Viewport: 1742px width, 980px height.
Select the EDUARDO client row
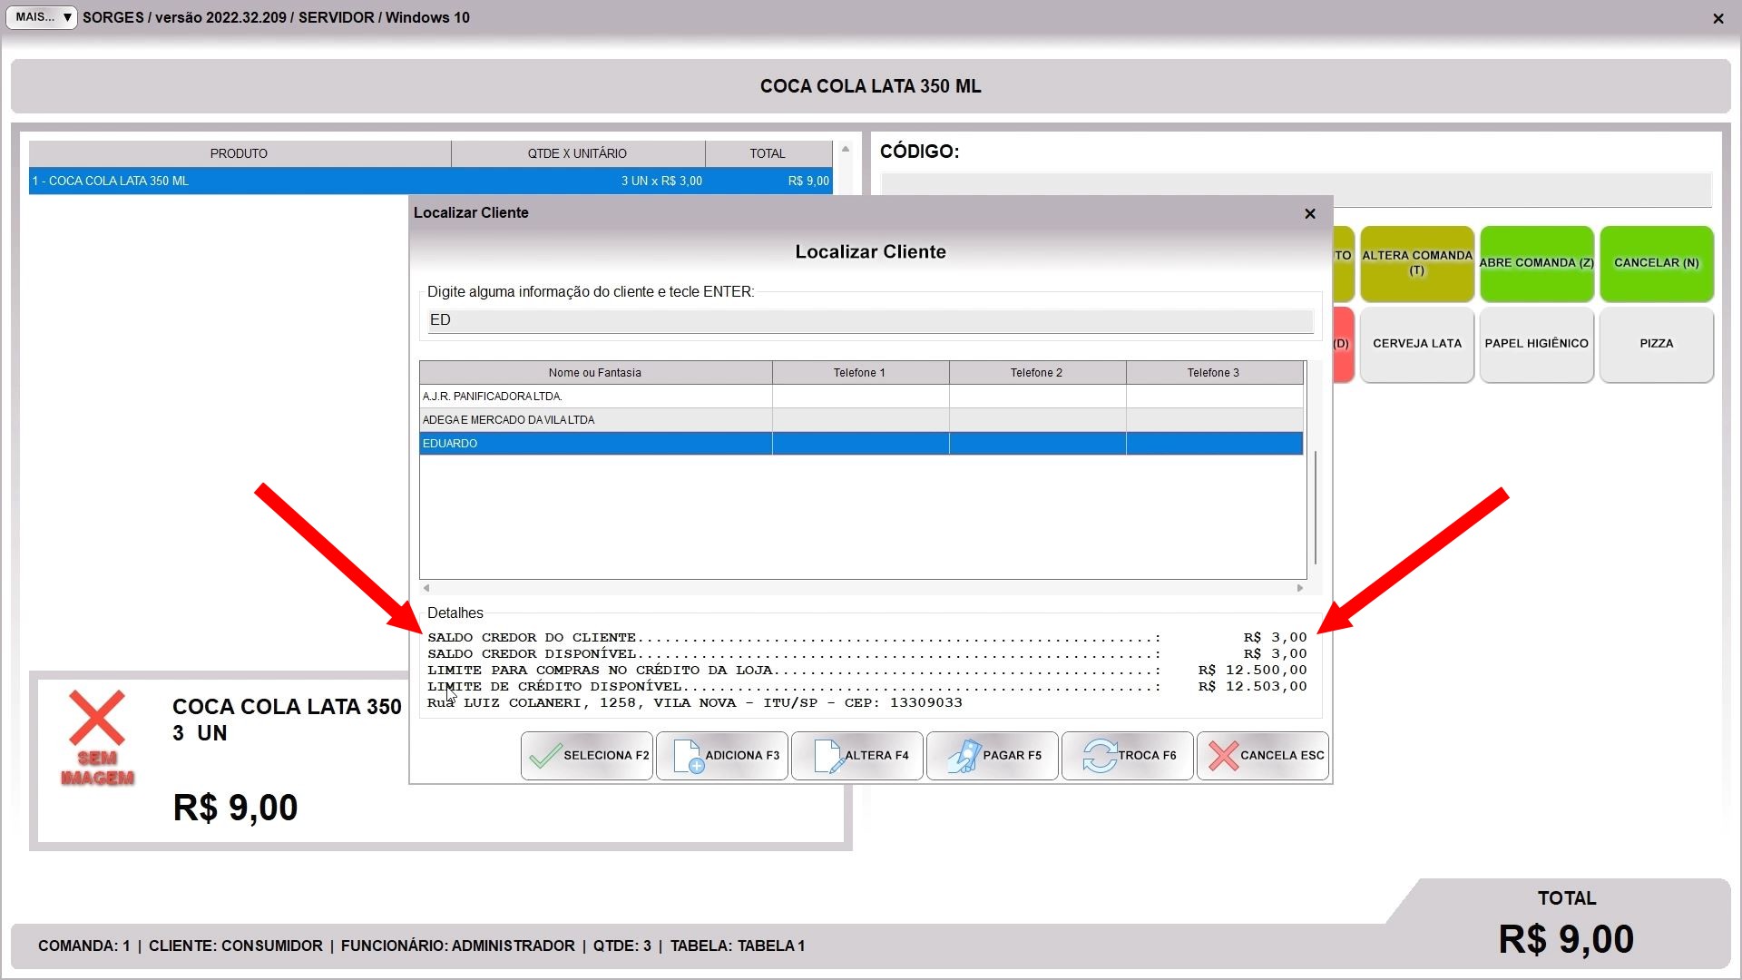pyautogui.click(x=861, y=444)
